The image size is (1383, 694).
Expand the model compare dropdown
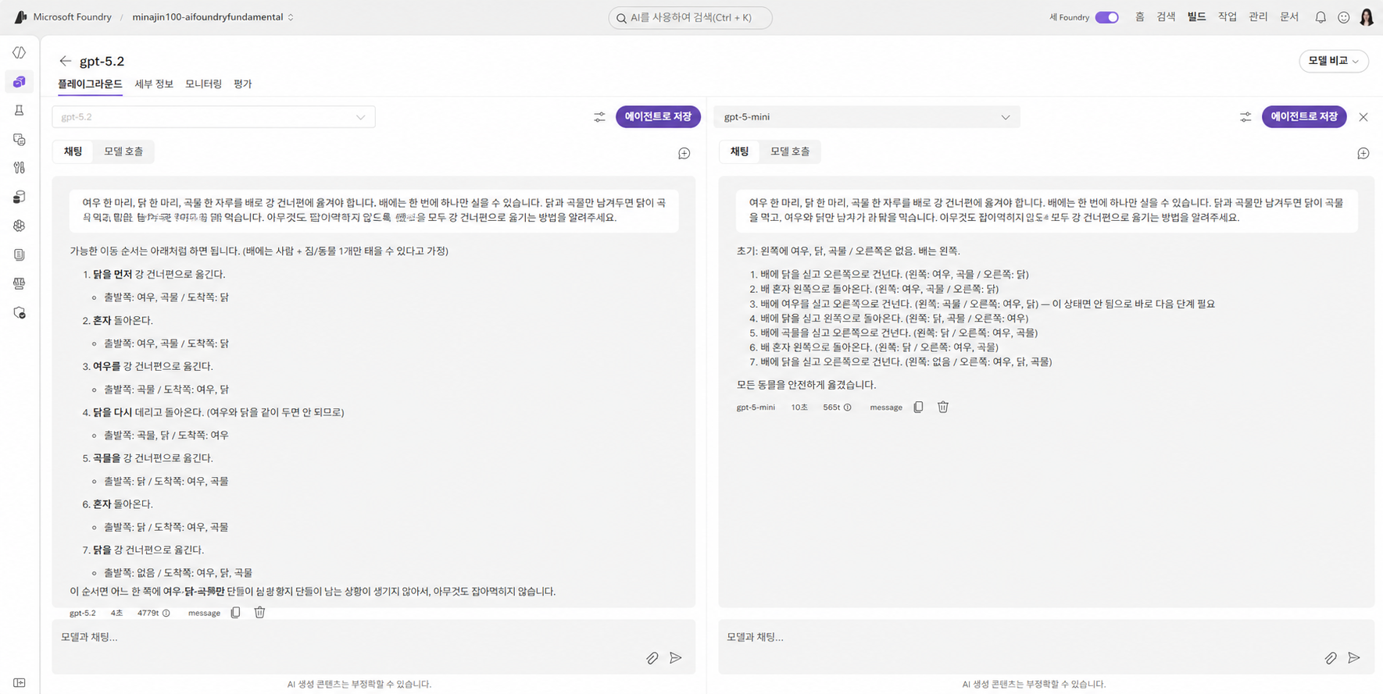click(1334, 61)
